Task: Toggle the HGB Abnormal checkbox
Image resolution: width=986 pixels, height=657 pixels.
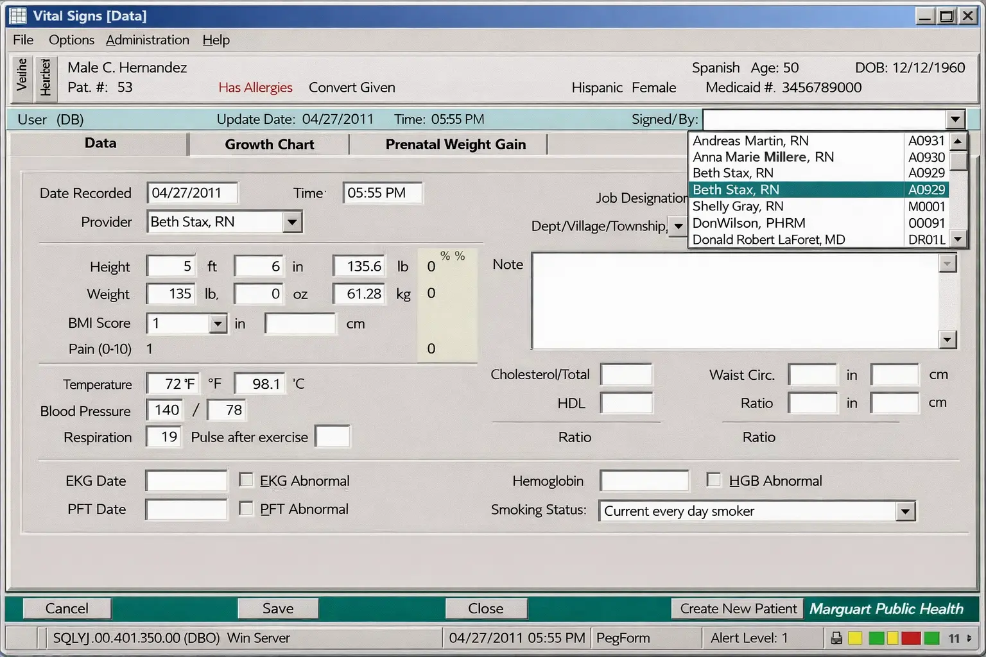Action: click(x=714, y=479)
